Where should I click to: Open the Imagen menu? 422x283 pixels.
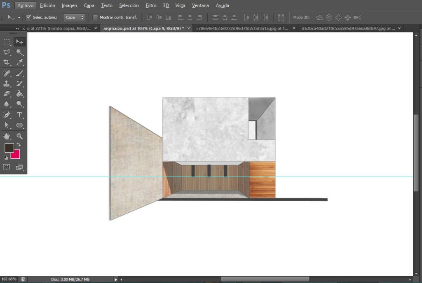(69, 5)
